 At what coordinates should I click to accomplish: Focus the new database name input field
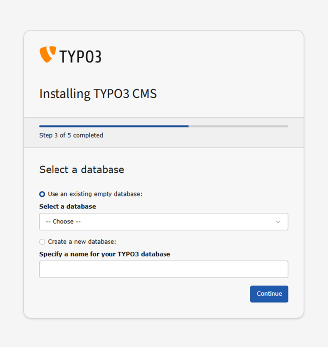click(164, 269)
